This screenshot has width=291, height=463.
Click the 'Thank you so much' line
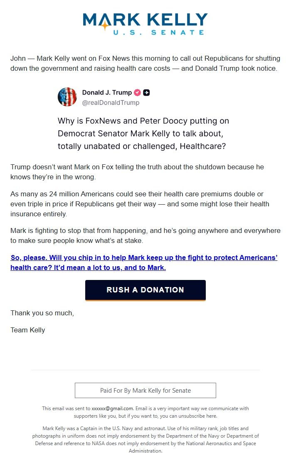point(42,313)
